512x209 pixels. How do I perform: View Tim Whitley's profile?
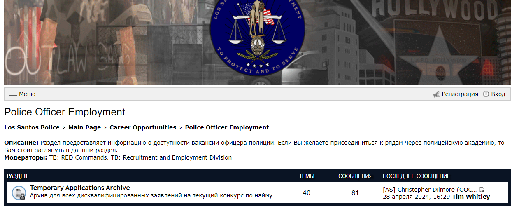471,197
